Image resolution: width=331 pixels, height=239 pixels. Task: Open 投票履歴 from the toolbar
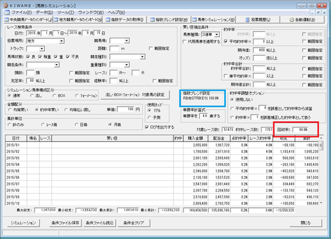pyautogui.click(x=258, y=20)
